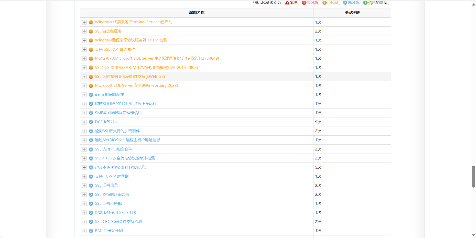Open the 支持 SSL RC4 密码套件 vulnerability link
476x238 pixels.
point(115,49)
